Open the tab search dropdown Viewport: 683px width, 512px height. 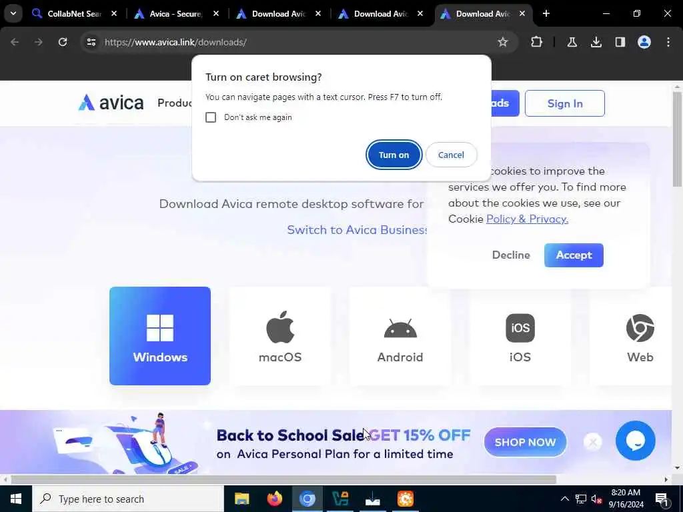click(13, 13)
